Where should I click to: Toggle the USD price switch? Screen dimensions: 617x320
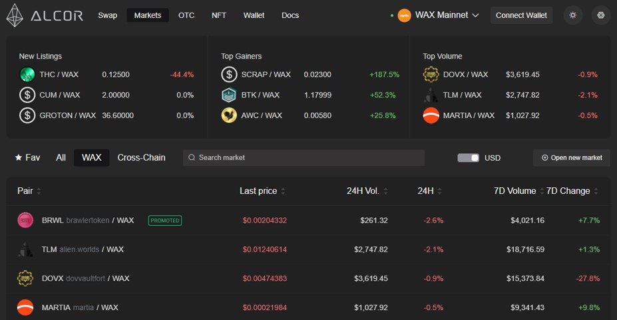[469, 157]
